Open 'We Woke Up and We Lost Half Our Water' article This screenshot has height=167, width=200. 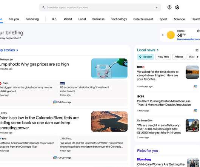92,145
